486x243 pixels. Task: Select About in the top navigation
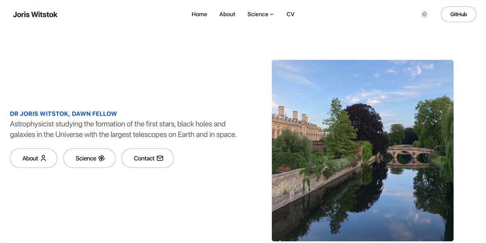(227, 14)
